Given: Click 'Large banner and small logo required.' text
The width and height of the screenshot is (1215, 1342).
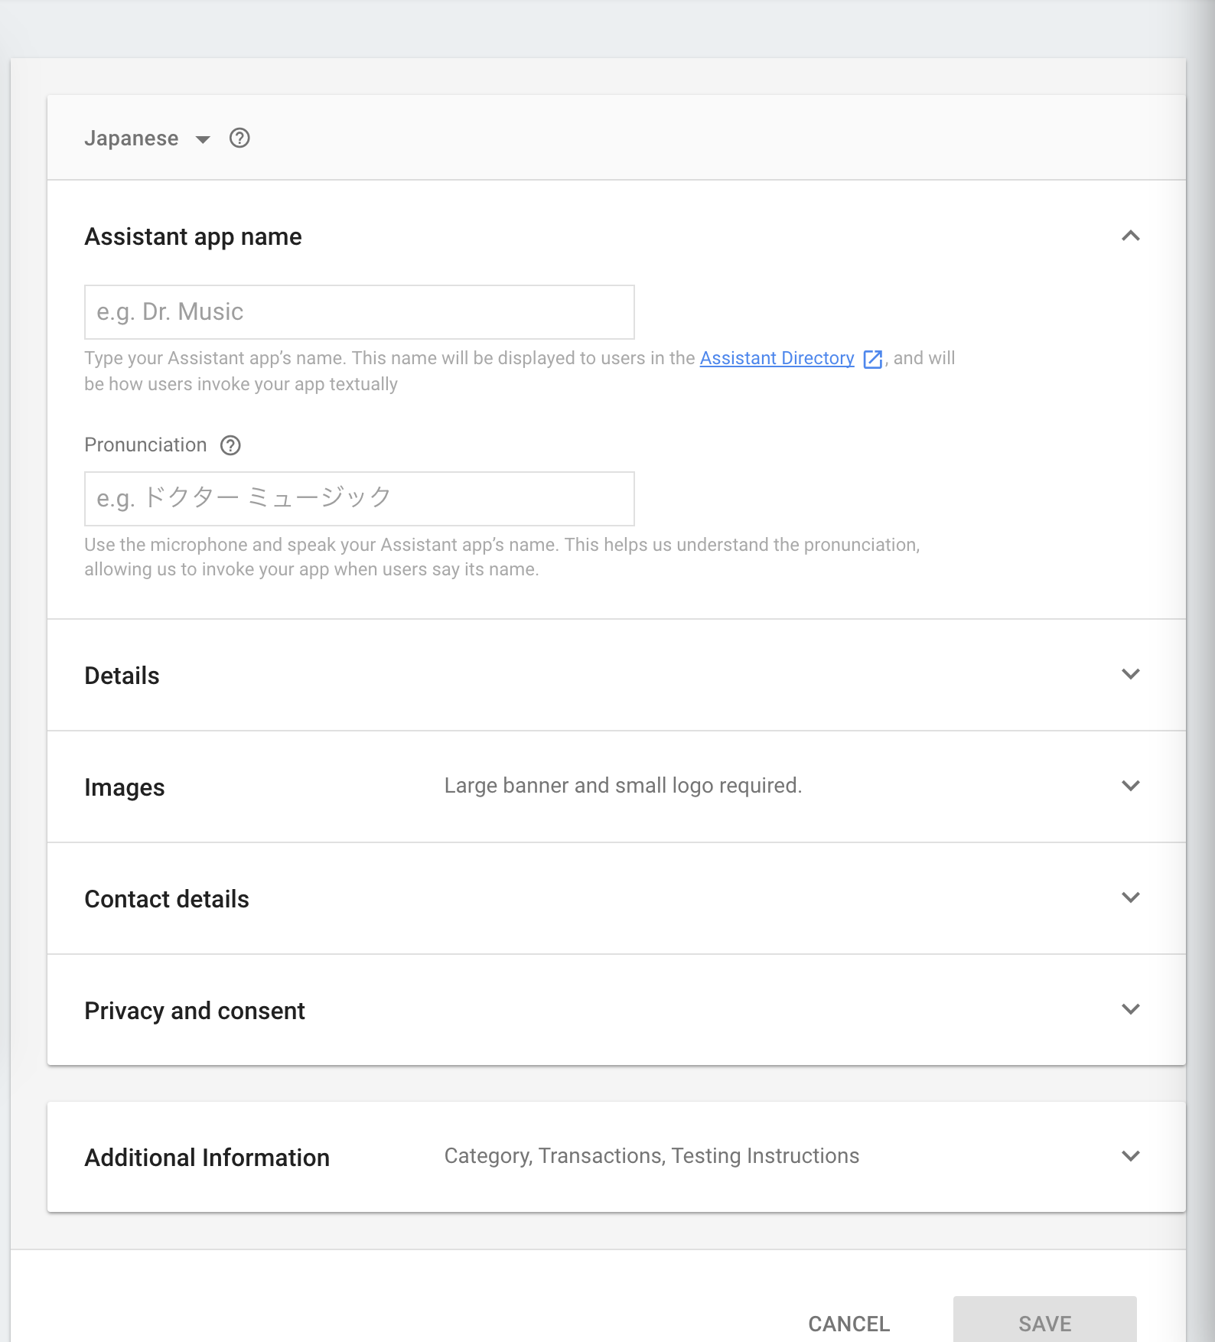Looking at the screenshot, I should point(623,786).
